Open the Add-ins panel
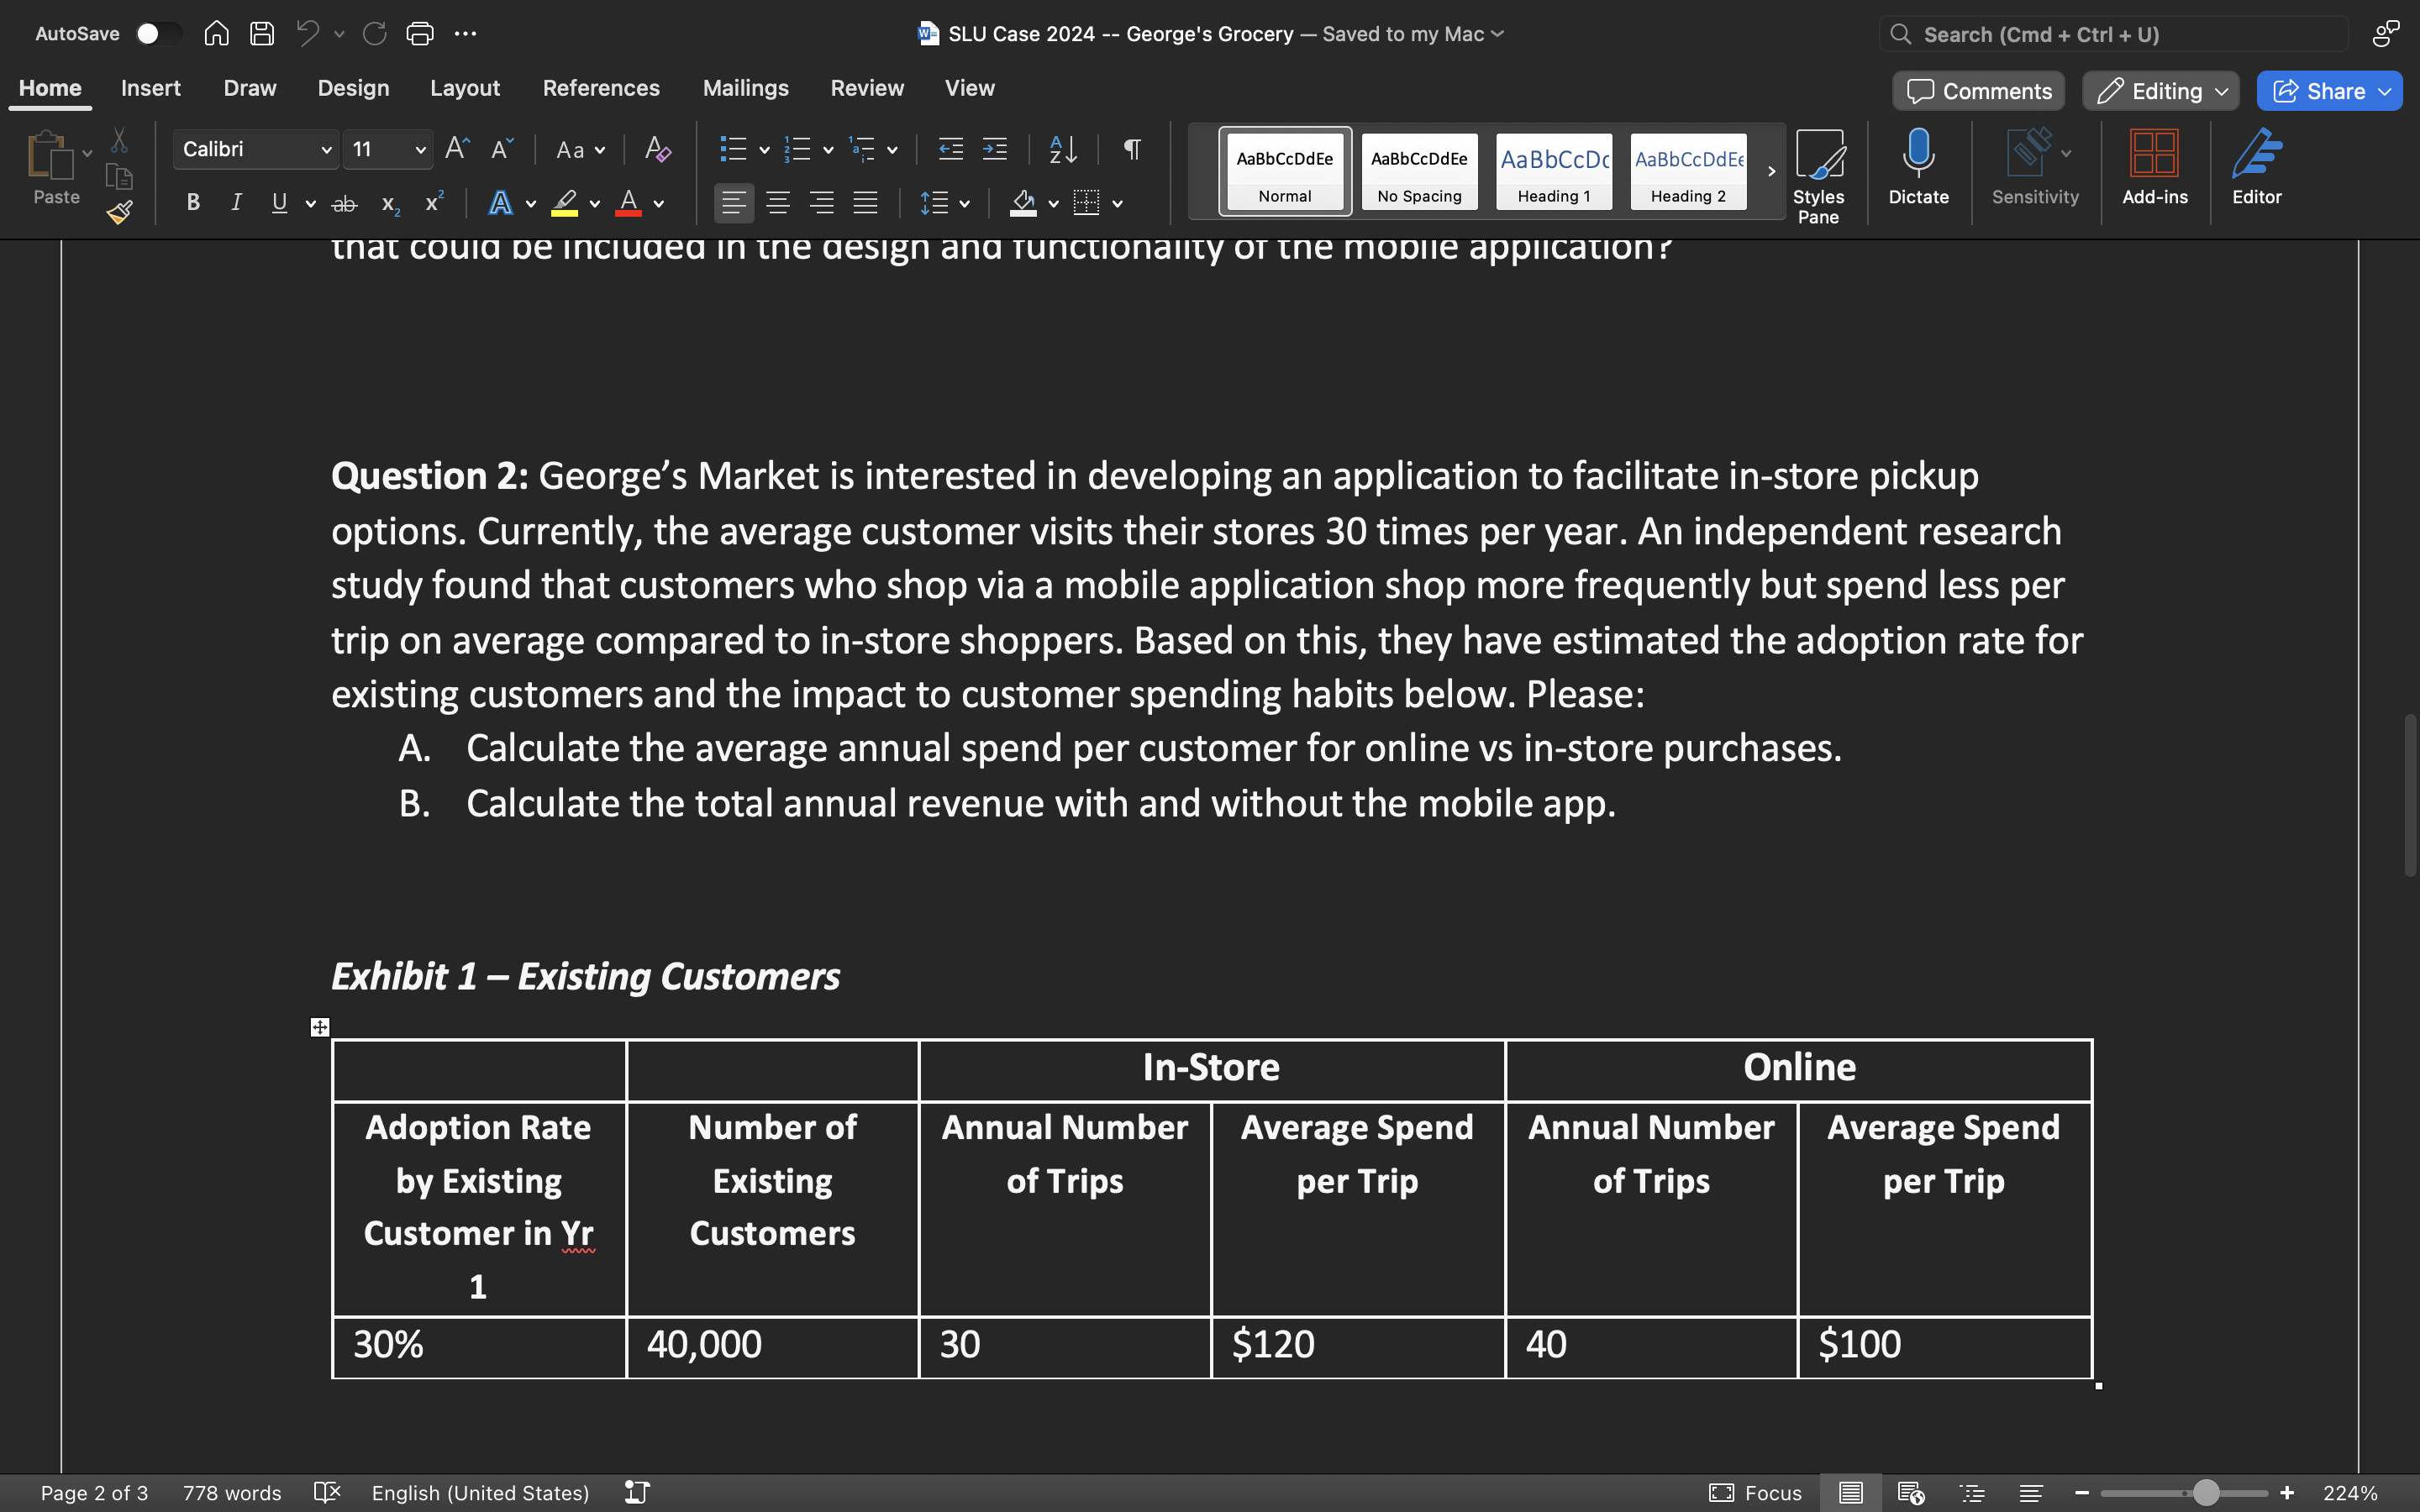Screen dimensions: 2420x1512 2155,168
